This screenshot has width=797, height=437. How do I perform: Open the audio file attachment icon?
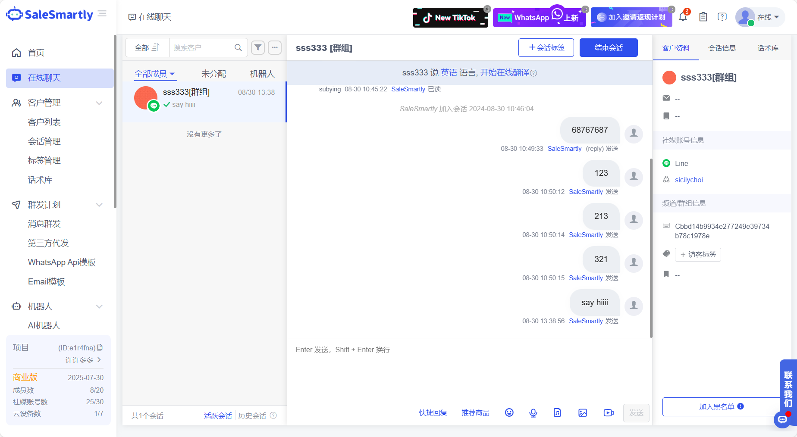[557, 412]
